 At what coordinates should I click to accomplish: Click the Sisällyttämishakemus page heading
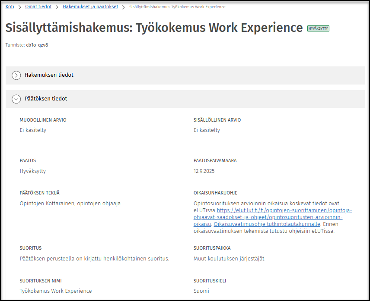pyautogui.click(x=154, y=28)
